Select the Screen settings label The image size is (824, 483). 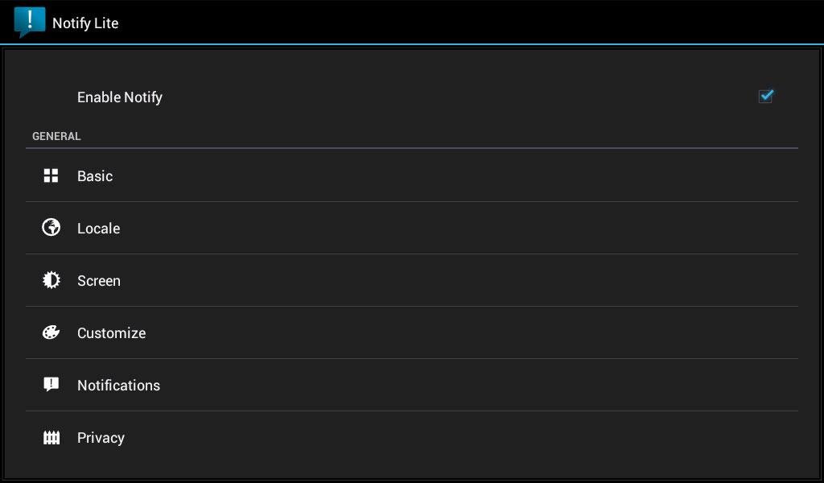coord(99,281)
